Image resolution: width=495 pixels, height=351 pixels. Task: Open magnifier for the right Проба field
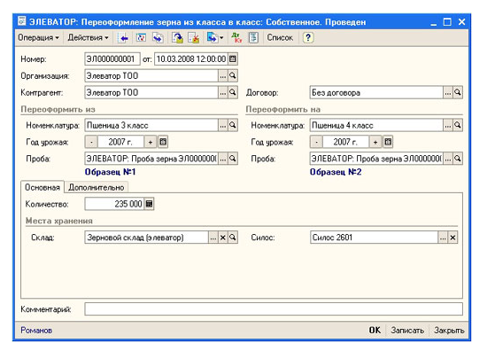point(458,159)
